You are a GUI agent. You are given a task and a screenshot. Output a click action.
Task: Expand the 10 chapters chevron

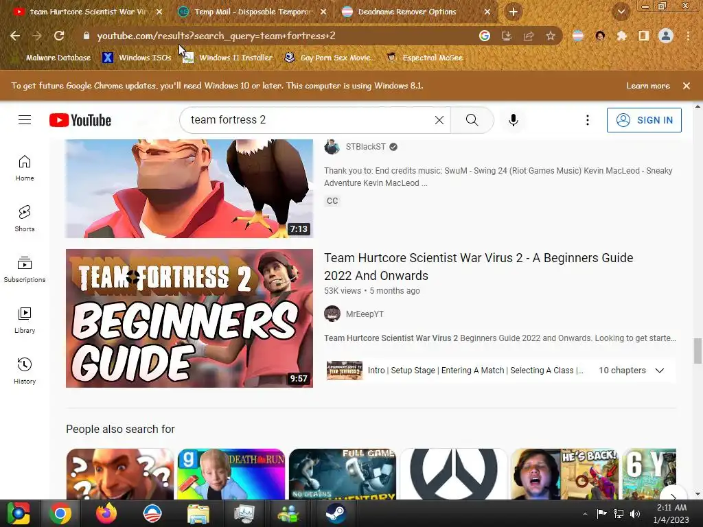point(660,371)
